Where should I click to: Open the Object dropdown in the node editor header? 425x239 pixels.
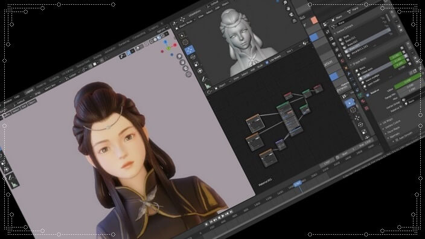pyautogui.click(x=223, y=86)
